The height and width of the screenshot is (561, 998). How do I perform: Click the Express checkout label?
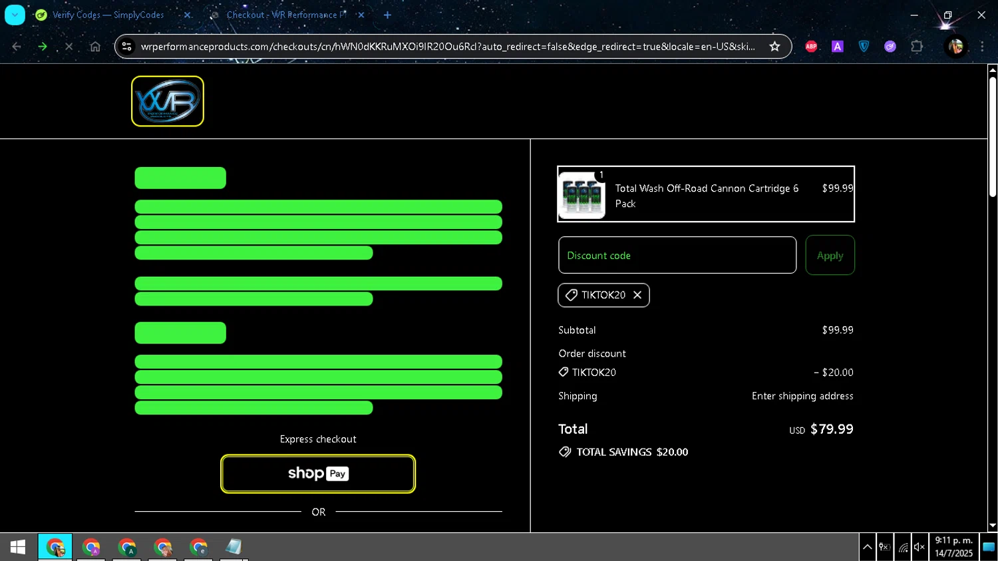point(318,439)
